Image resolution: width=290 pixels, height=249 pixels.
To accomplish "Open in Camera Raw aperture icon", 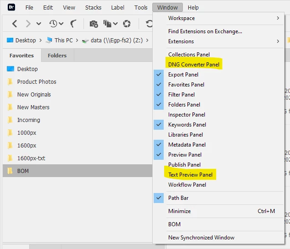I will [127, 24].
